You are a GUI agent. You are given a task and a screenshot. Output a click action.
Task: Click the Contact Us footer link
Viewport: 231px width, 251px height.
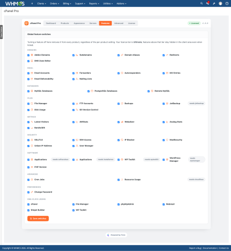click(x=224, y=248)
